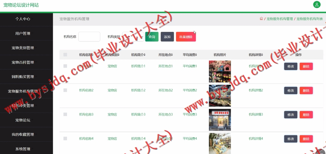Sort by 所在地点 column arrows
This screenshot has width=326, height=154.
pos(172,55)
